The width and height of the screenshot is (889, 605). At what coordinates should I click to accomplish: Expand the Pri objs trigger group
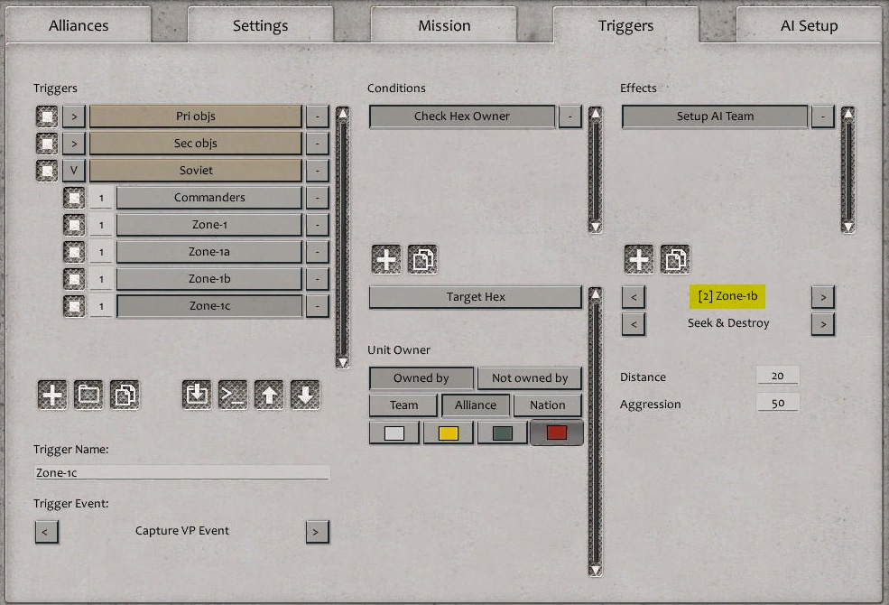pos(72,116)
